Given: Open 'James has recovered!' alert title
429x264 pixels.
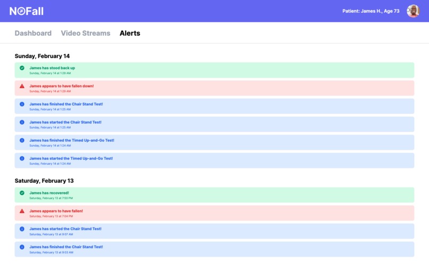Looking at the screenshot, I should (49, 193).
